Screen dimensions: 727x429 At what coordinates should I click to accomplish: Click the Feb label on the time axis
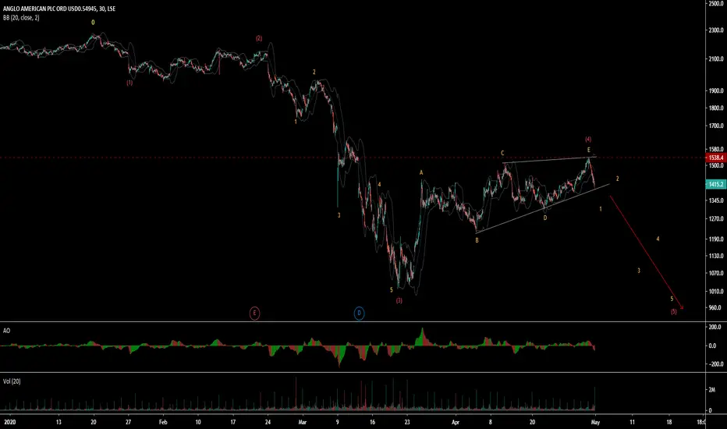pyautogui.click(x=163, y=422)
